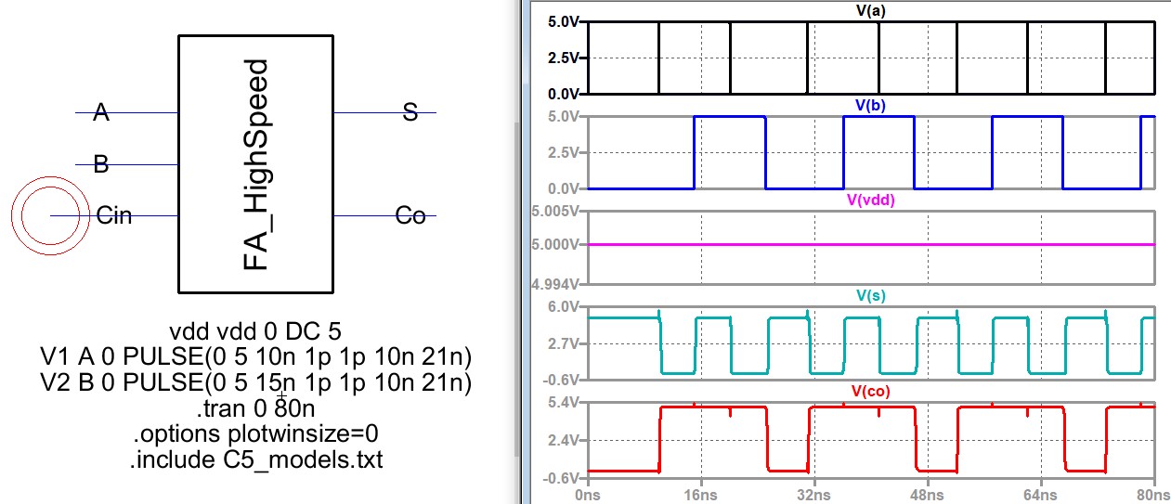Click the red V(co) trace label

pos(870,392)
